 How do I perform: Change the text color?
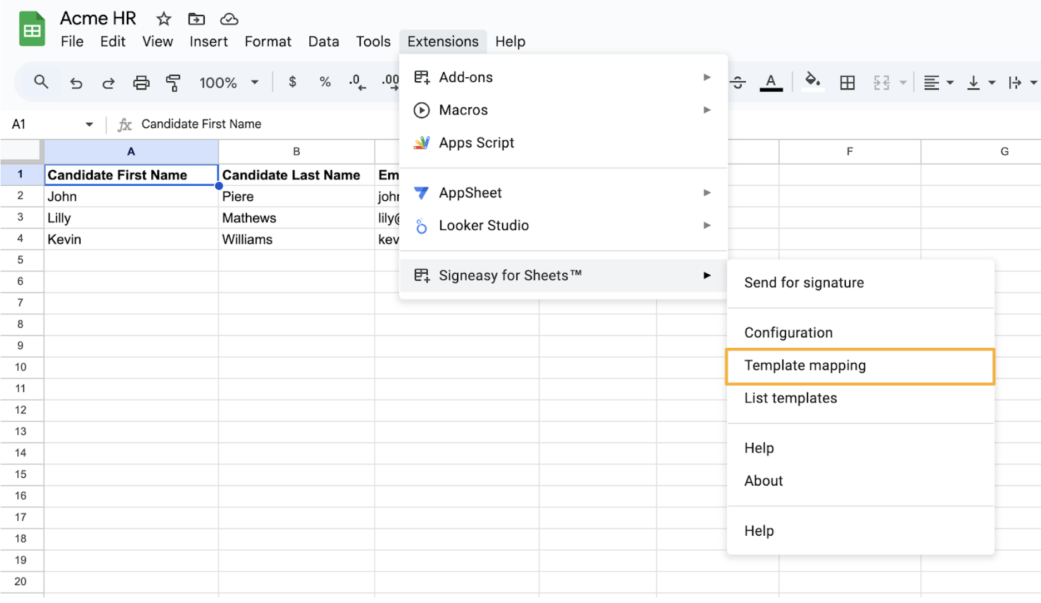tap(771, 83)
